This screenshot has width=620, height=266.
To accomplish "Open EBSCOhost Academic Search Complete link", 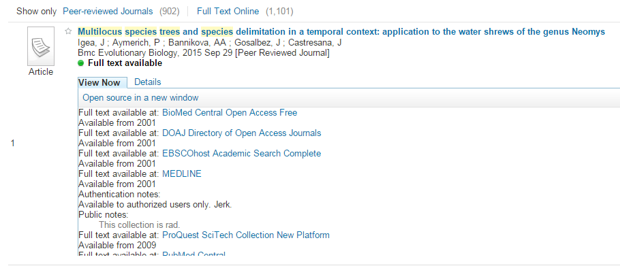I will click(242, 153).
